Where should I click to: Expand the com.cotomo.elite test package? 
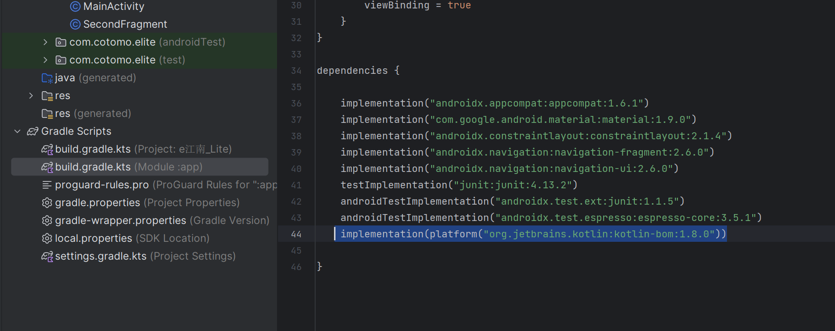45,60
